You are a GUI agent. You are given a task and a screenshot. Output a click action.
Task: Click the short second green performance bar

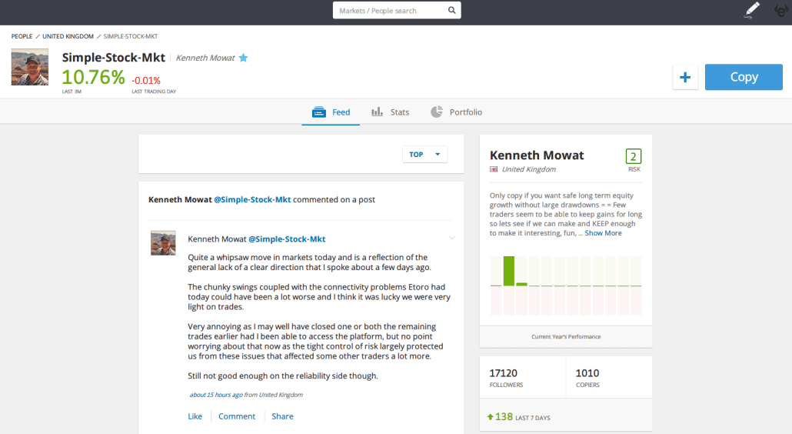[522, 285]
